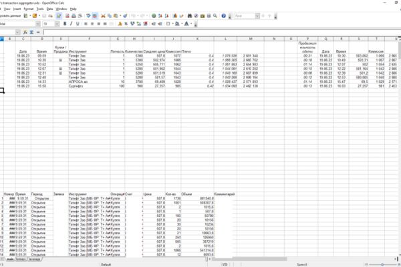
Task: Click in the formula input line
Action: pyautogui.click(x=222, y=32)
